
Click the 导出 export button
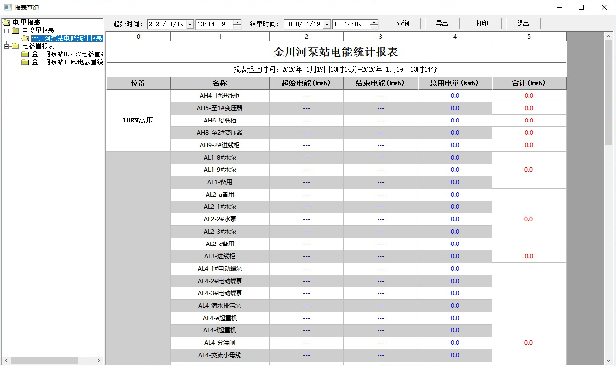[442, 24]
